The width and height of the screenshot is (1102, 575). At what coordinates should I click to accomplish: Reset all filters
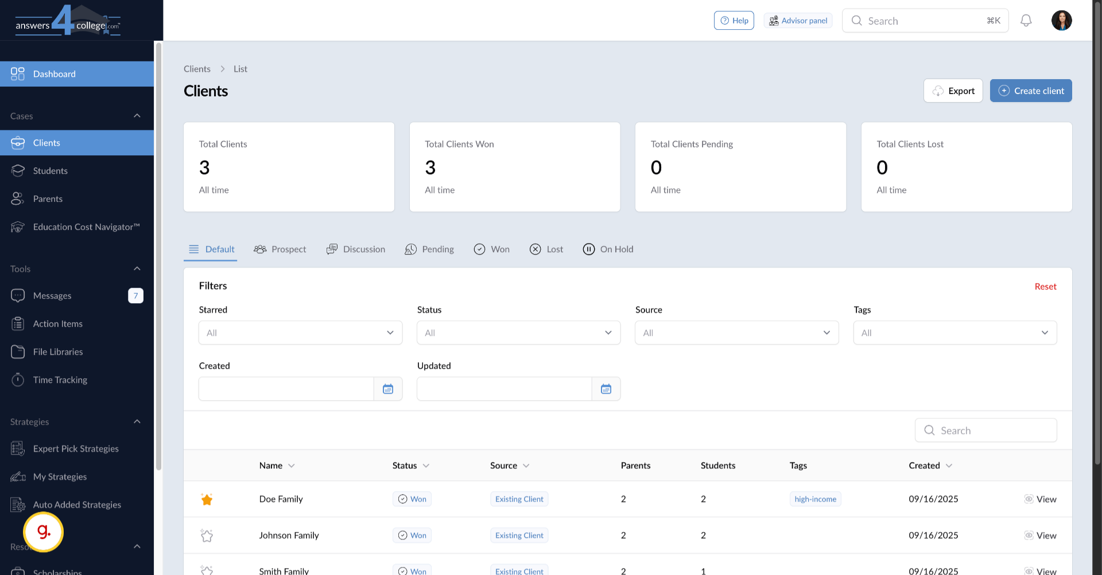coord(1045,287)
